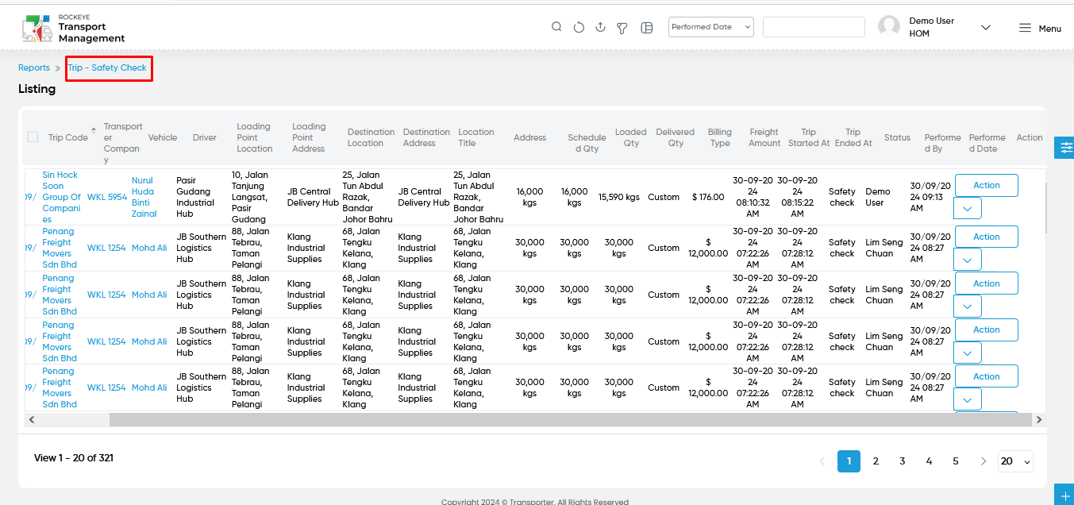Open the page size 20 dropdown
The image size is (1074, 505).
[x=1015, y=461]
